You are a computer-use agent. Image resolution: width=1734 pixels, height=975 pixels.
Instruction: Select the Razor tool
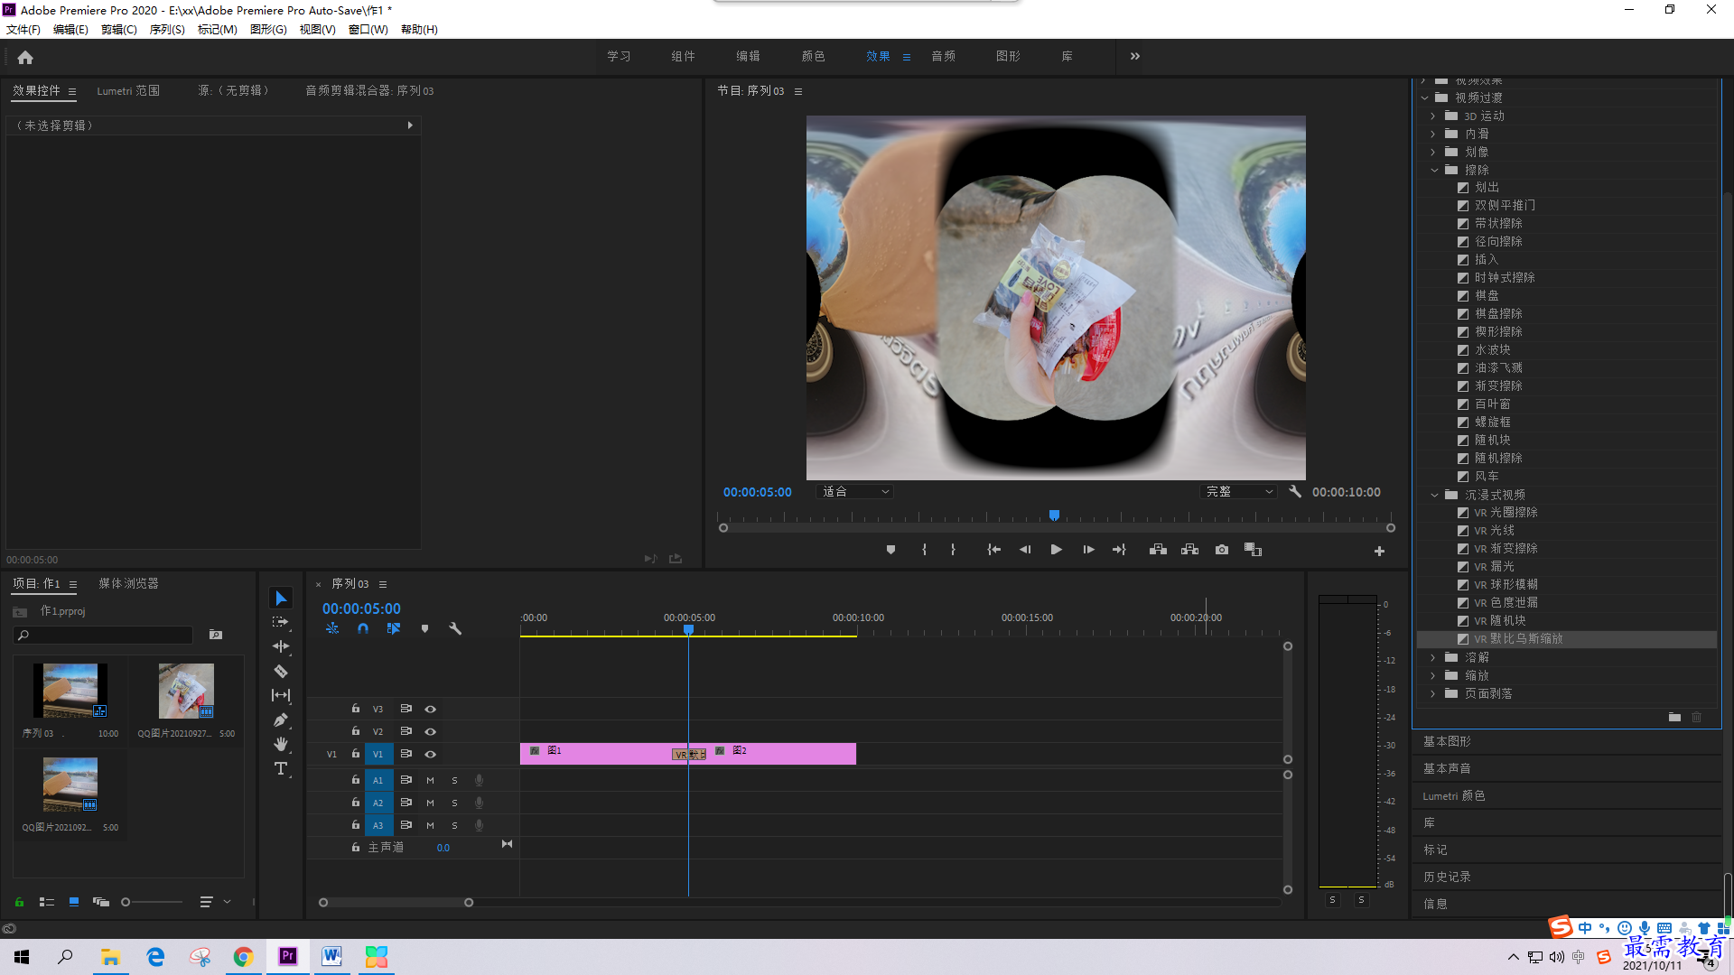[281, 671]
